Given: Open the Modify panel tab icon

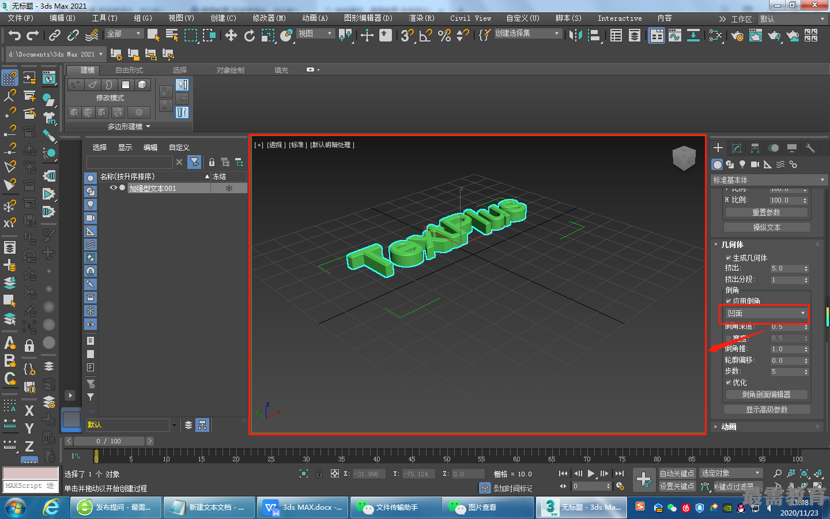Looking at the screenshot, I should click(736, 148).
